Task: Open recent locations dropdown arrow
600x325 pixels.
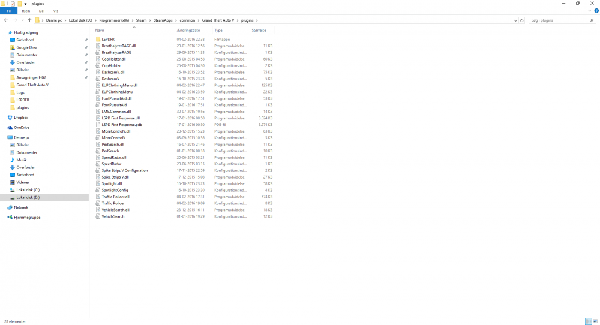Action: (x=23, y=20)
